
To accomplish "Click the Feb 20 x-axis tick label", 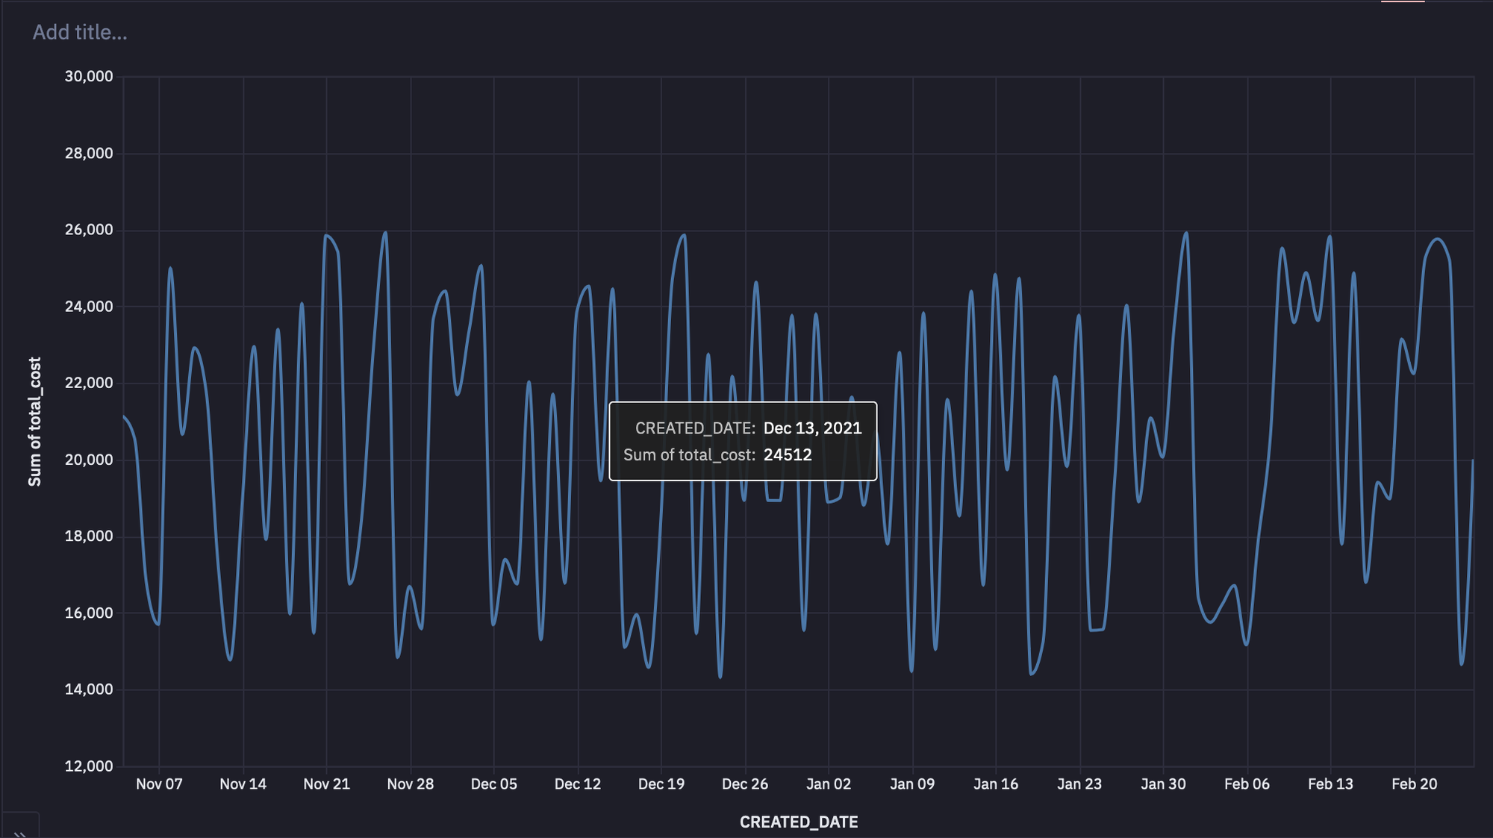I will tap(1414, 784).
